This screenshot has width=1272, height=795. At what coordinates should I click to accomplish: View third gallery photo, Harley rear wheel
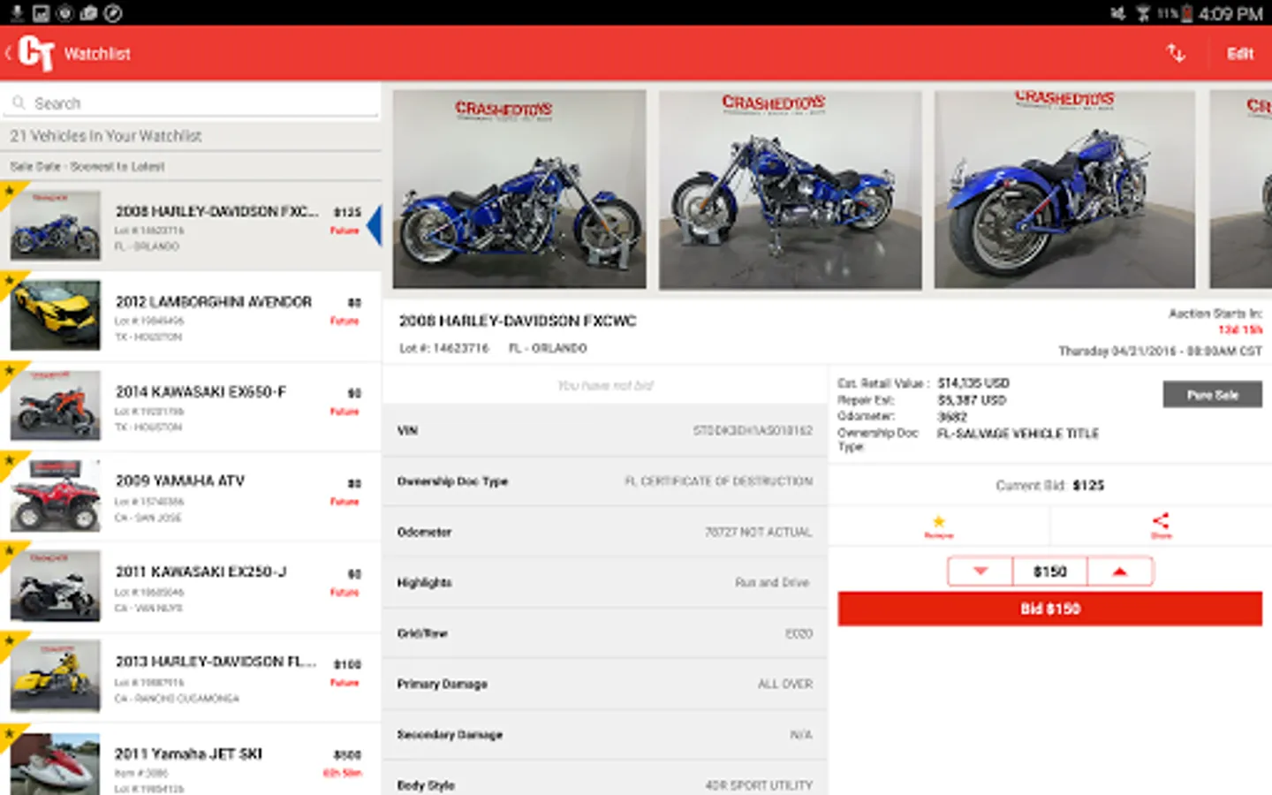click(1064, 189)
